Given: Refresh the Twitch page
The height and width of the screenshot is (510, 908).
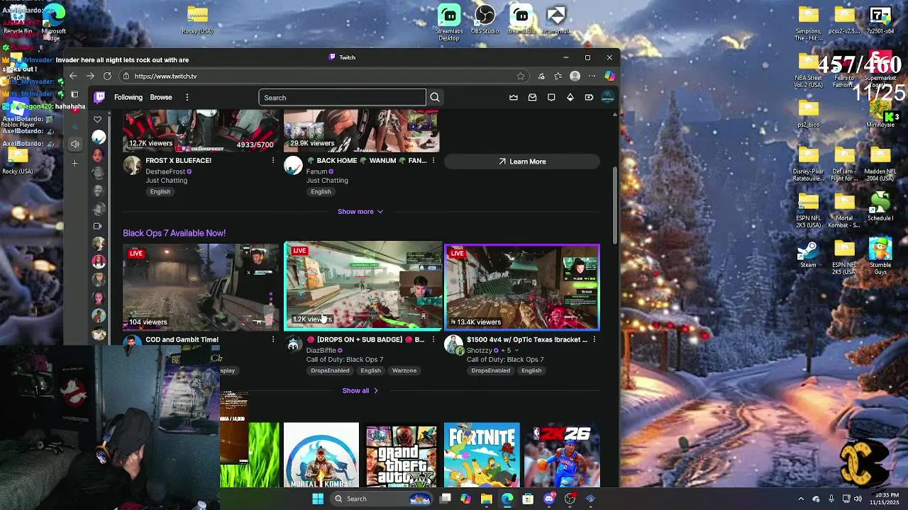Looking at the screenshot, I should pos(107,76).
